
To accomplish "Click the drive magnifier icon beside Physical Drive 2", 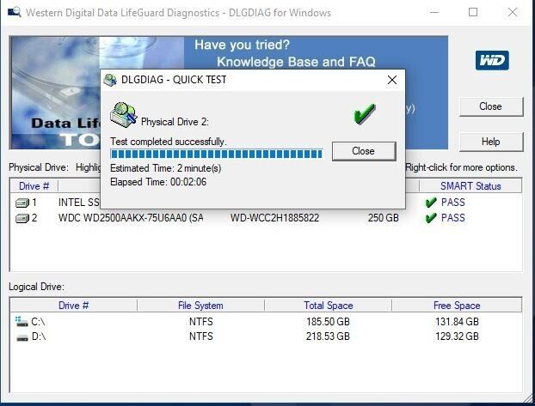I will tap(124, 115).
